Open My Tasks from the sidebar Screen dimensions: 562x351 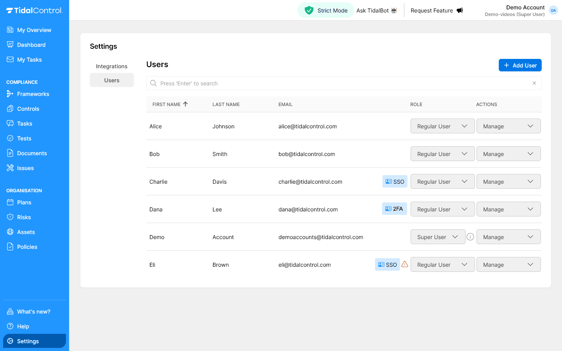[x=9, y=59]
